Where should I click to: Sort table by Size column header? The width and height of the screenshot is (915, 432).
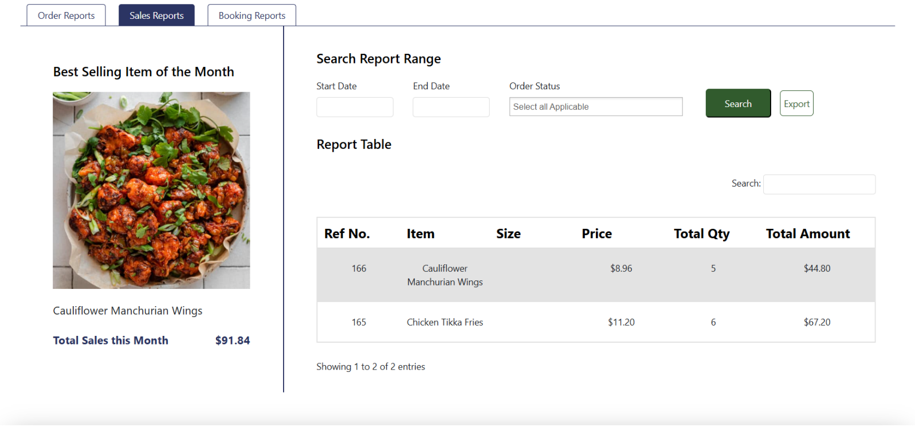[x=508, y=233]
